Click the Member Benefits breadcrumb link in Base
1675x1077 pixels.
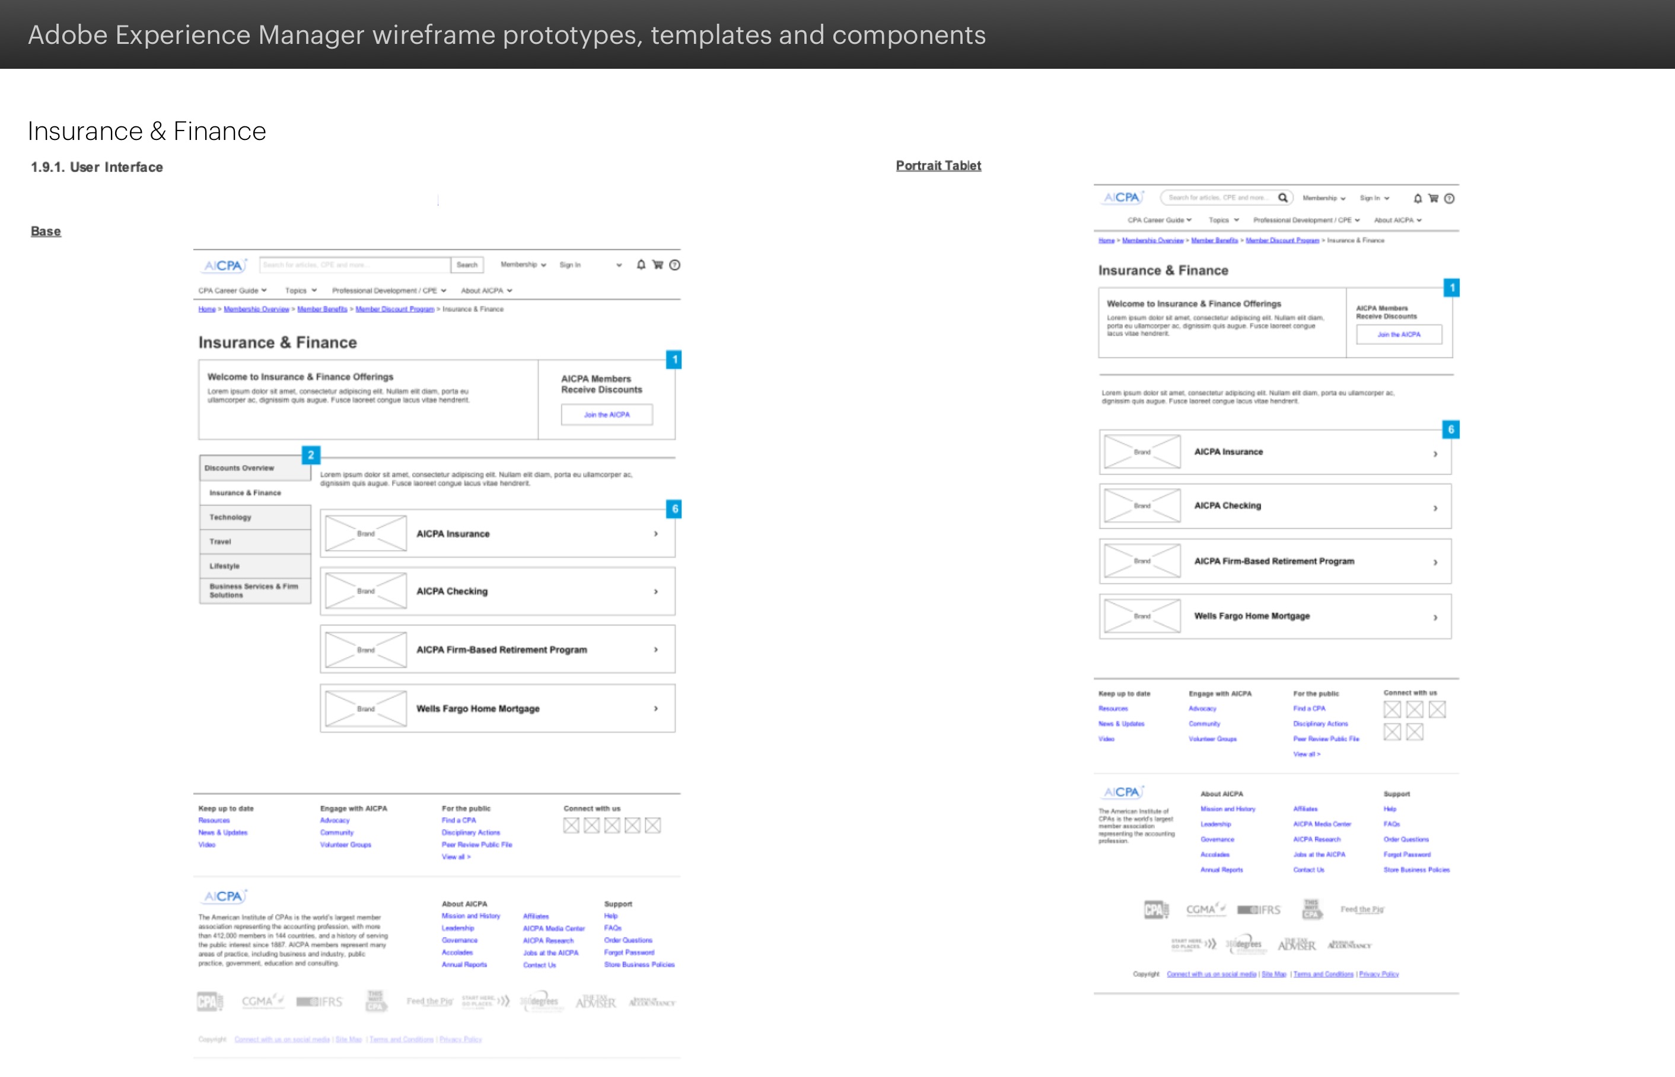click(321, 309)
